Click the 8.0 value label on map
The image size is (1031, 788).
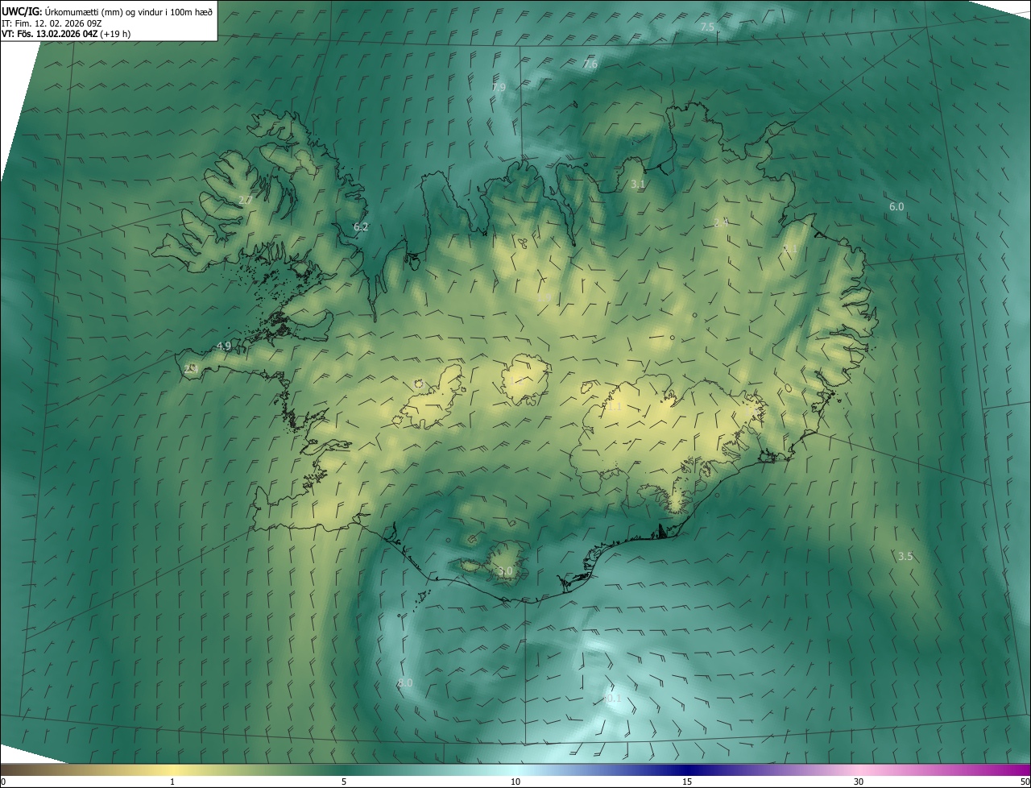point(405,683)
